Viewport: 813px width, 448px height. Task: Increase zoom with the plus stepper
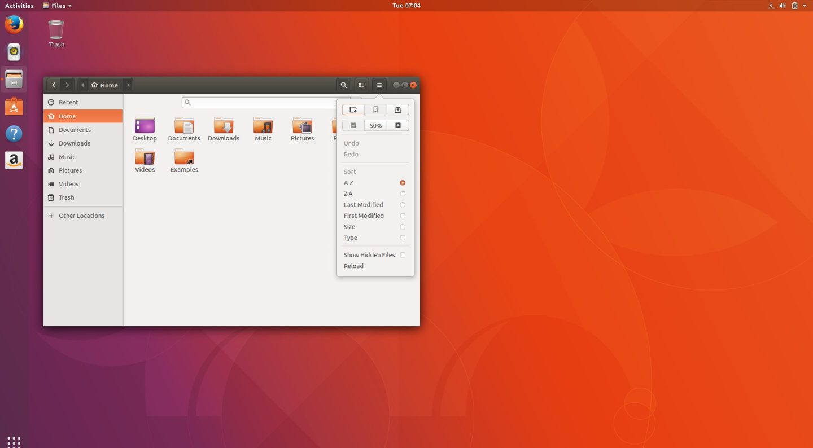(397, 125)
